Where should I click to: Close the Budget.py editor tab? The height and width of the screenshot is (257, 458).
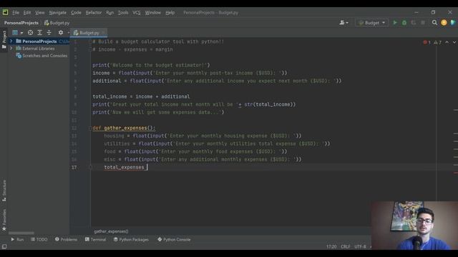103,33
